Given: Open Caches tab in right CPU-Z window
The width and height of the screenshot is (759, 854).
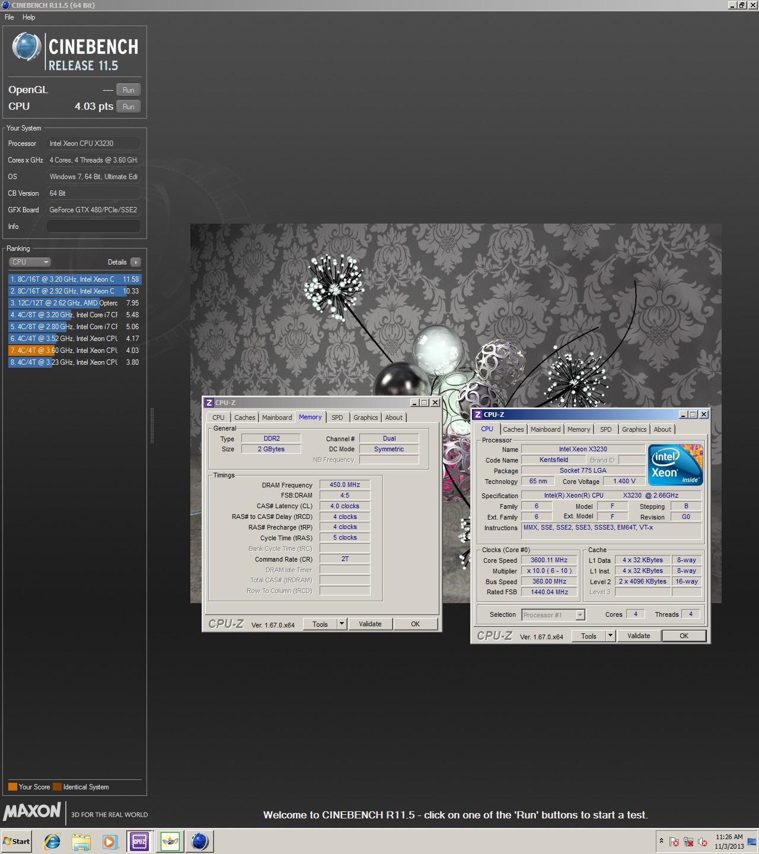Looking at the screenshot, I should click(x=514, y=429).
